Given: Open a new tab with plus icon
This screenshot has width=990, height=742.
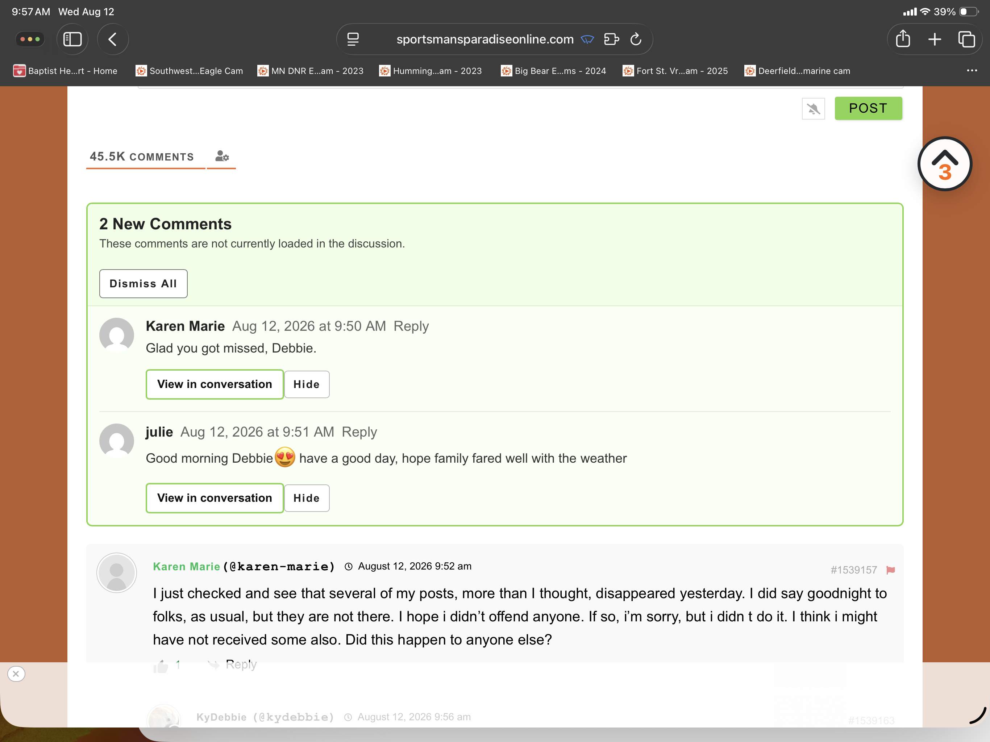Looking at the screenshot, I should (935, 39).
